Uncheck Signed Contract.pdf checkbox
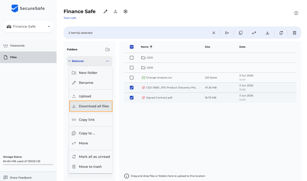Screen dimensions: 307x181 pyautogui.click(x=132, y=98)
